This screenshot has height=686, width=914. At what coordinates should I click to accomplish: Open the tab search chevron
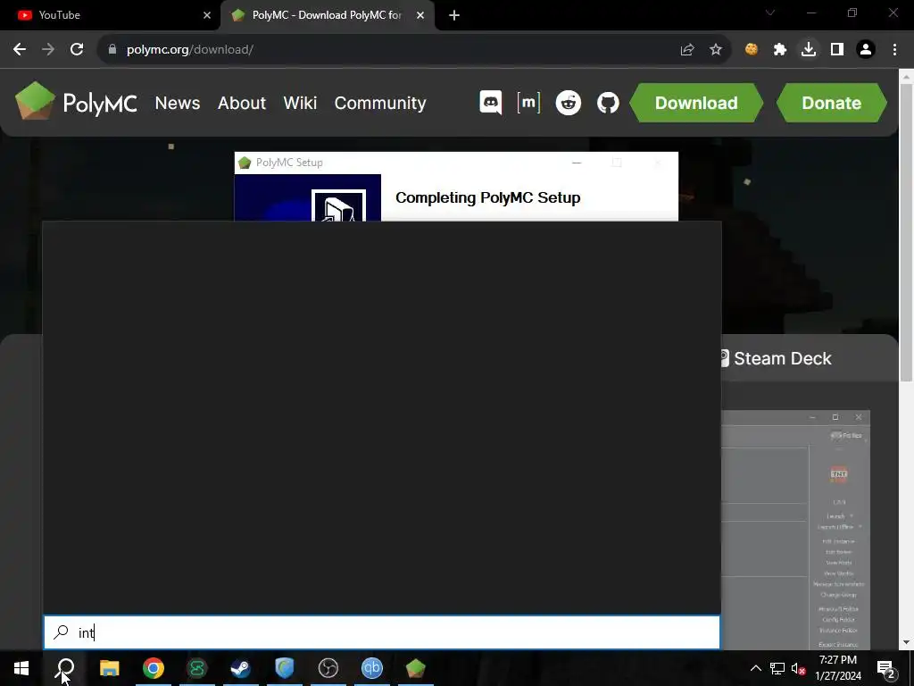(x=770, y=13)
